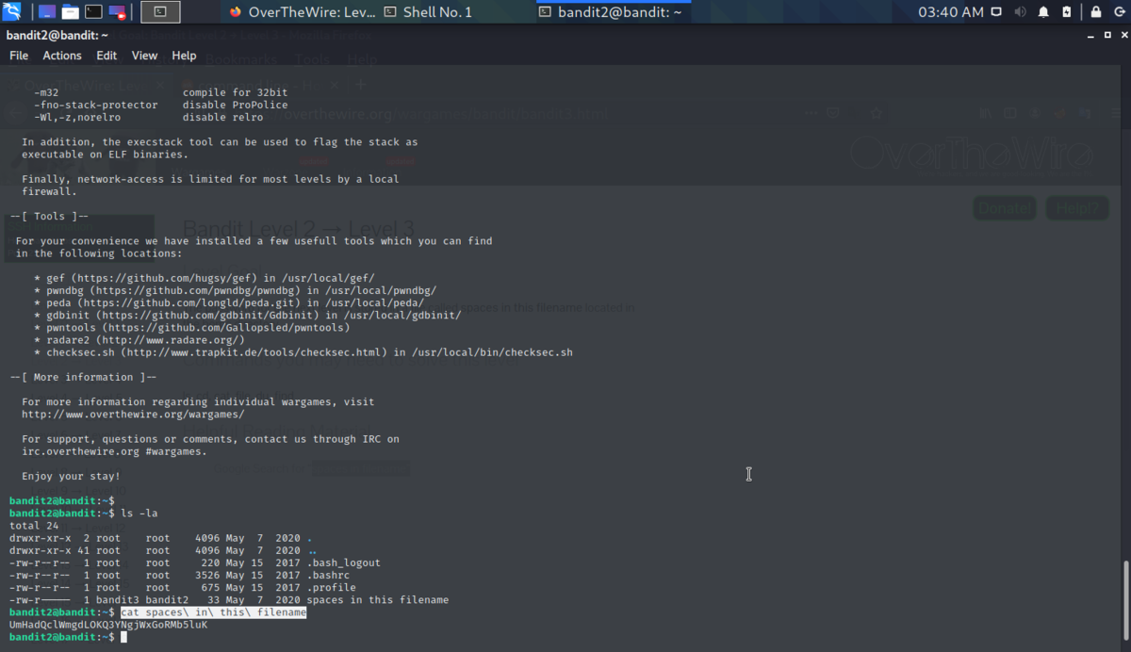Click the checksec.sh URL line
Viewport: 1131px width, 652px height.
[x=303, y=352]
